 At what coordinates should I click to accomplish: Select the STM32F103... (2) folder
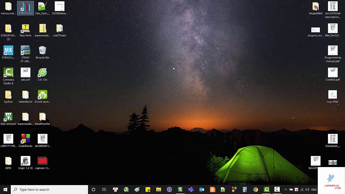pyautogui.click(x=8, y=32)
